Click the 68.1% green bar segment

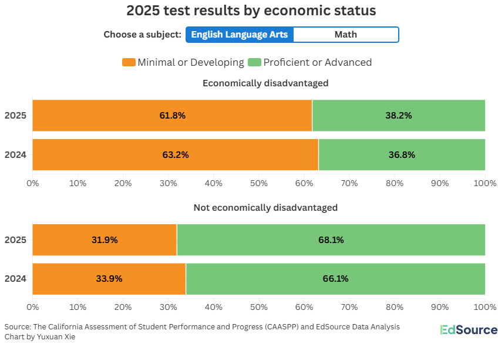pos(331,240)
